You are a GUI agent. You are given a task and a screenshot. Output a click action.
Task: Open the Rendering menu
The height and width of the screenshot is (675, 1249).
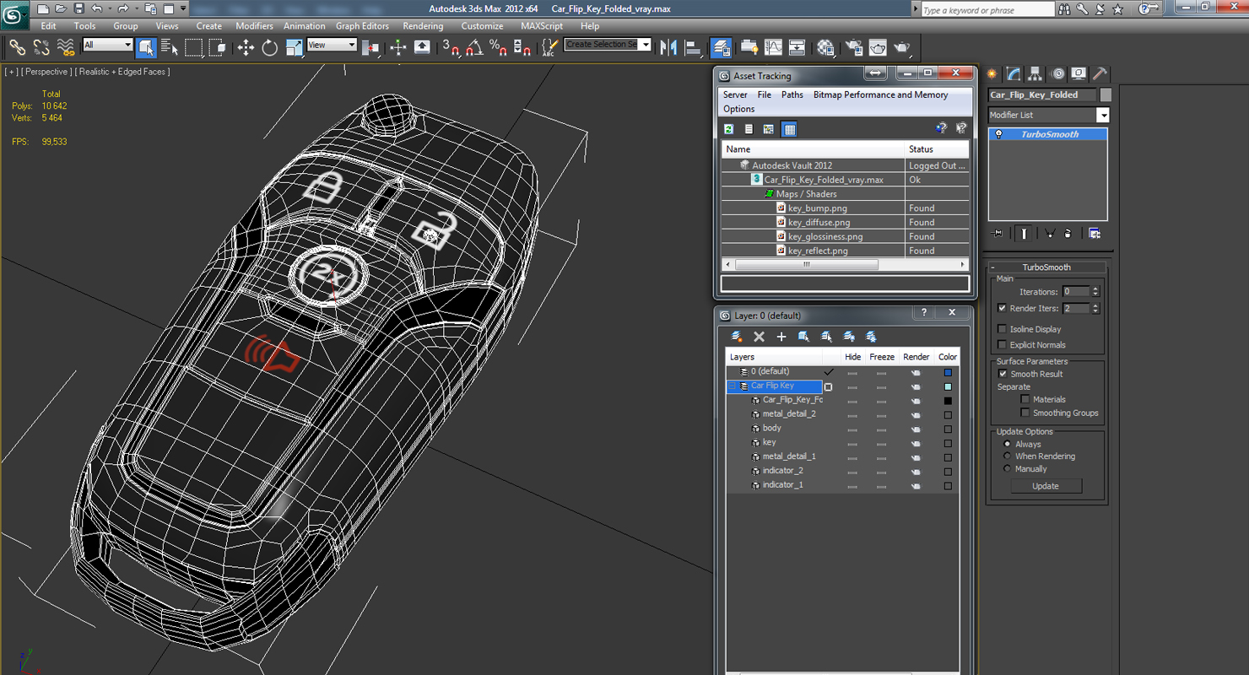point(423,26)
